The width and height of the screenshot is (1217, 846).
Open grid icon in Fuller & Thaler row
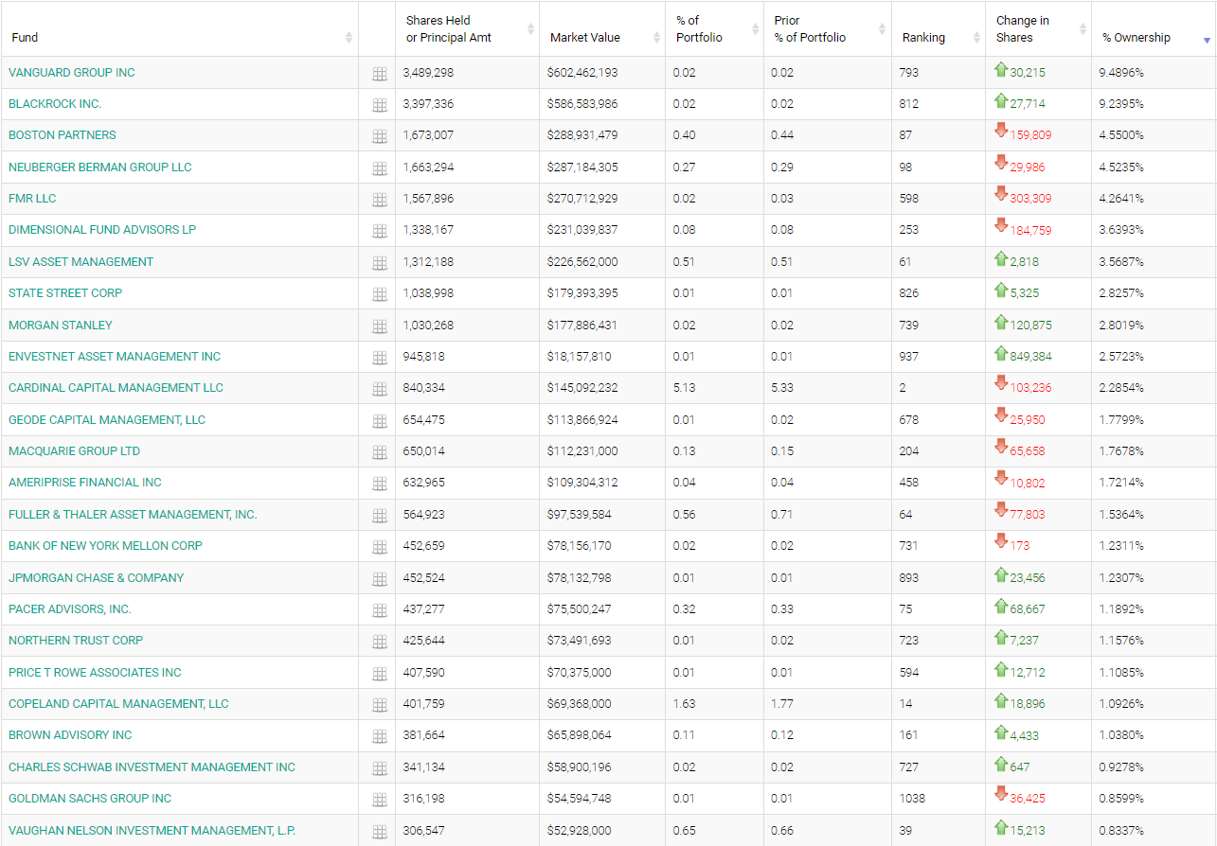(380, 516)
